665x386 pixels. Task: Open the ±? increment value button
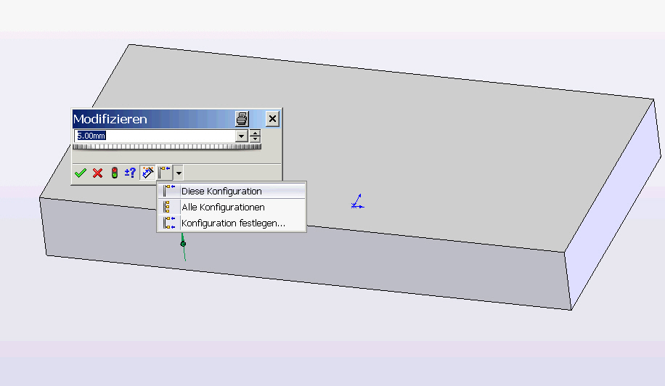(130, 173)
